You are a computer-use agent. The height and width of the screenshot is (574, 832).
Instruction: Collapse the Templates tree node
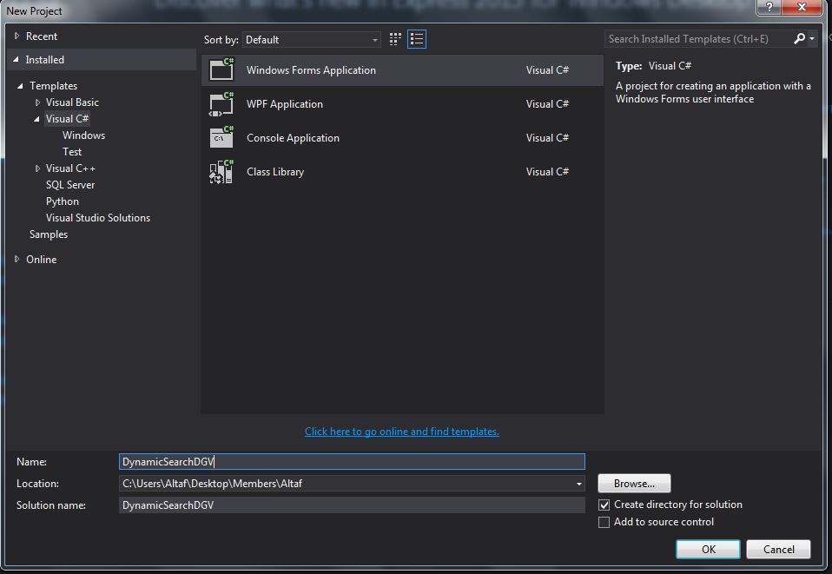tap(20, 85)
